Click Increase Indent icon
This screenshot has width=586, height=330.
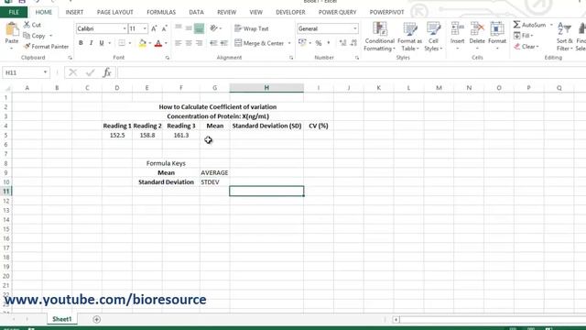point(223,43)
